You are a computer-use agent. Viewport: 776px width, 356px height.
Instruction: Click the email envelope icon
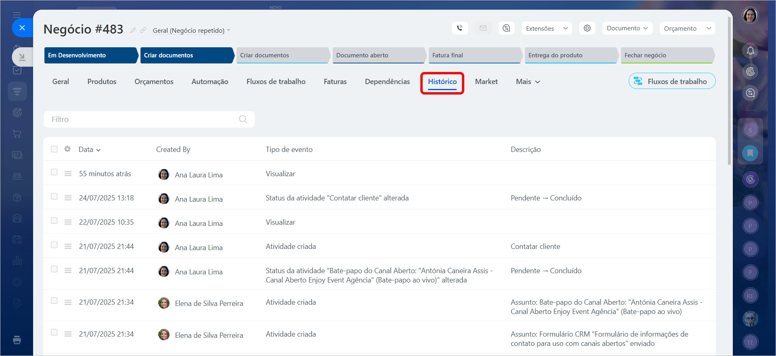[483, 28]
